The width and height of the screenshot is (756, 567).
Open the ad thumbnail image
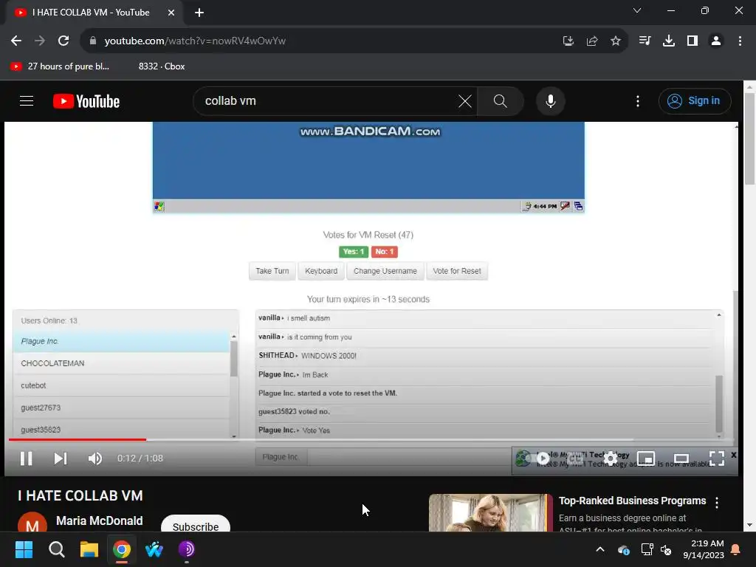coord(491,513)
